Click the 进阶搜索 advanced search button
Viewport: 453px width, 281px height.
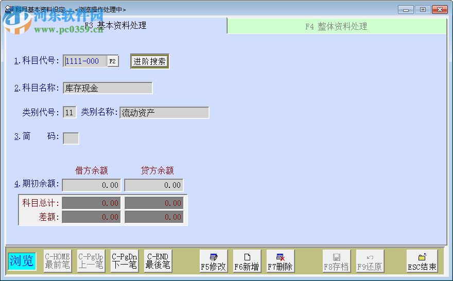150,61
